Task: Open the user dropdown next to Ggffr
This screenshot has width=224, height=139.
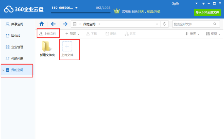Action: click(x=196, y=3)
